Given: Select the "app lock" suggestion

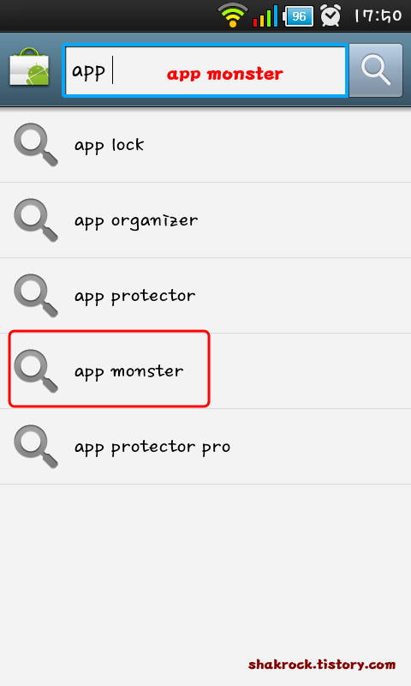Looking at the screenshot, I should (x=205, y=145).
